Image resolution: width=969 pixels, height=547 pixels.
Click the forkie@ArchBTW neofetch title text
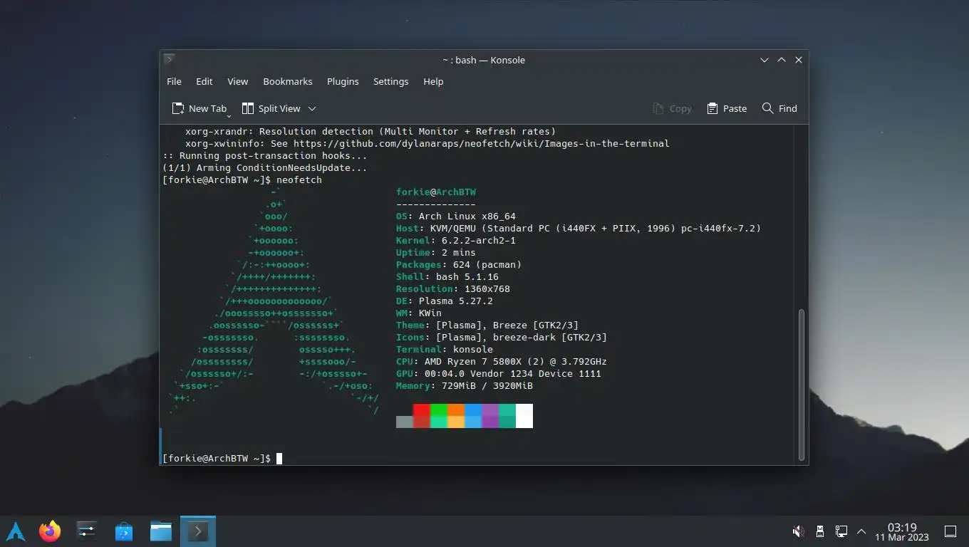(x=436, y=192)
